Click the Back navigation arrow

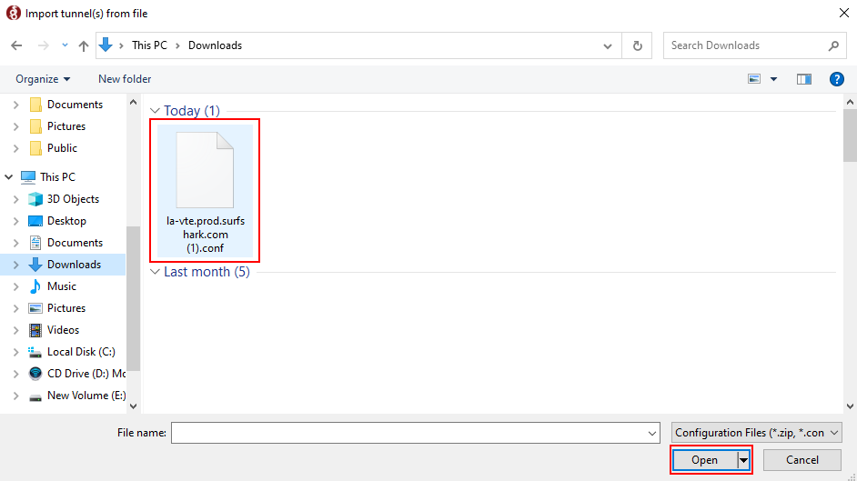pos(16,45)
